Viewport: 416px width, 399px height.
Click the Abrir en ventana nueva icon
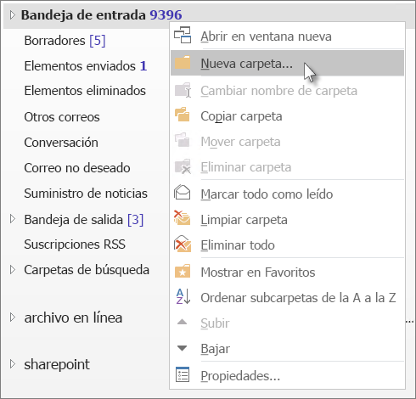point(183,35)
